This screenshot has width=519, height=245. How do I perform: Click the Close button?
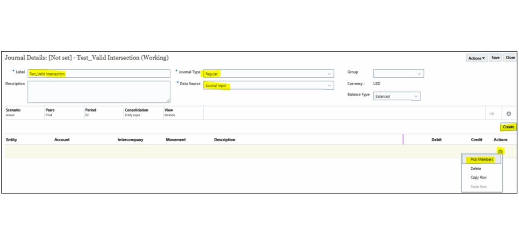pos(510,57)
